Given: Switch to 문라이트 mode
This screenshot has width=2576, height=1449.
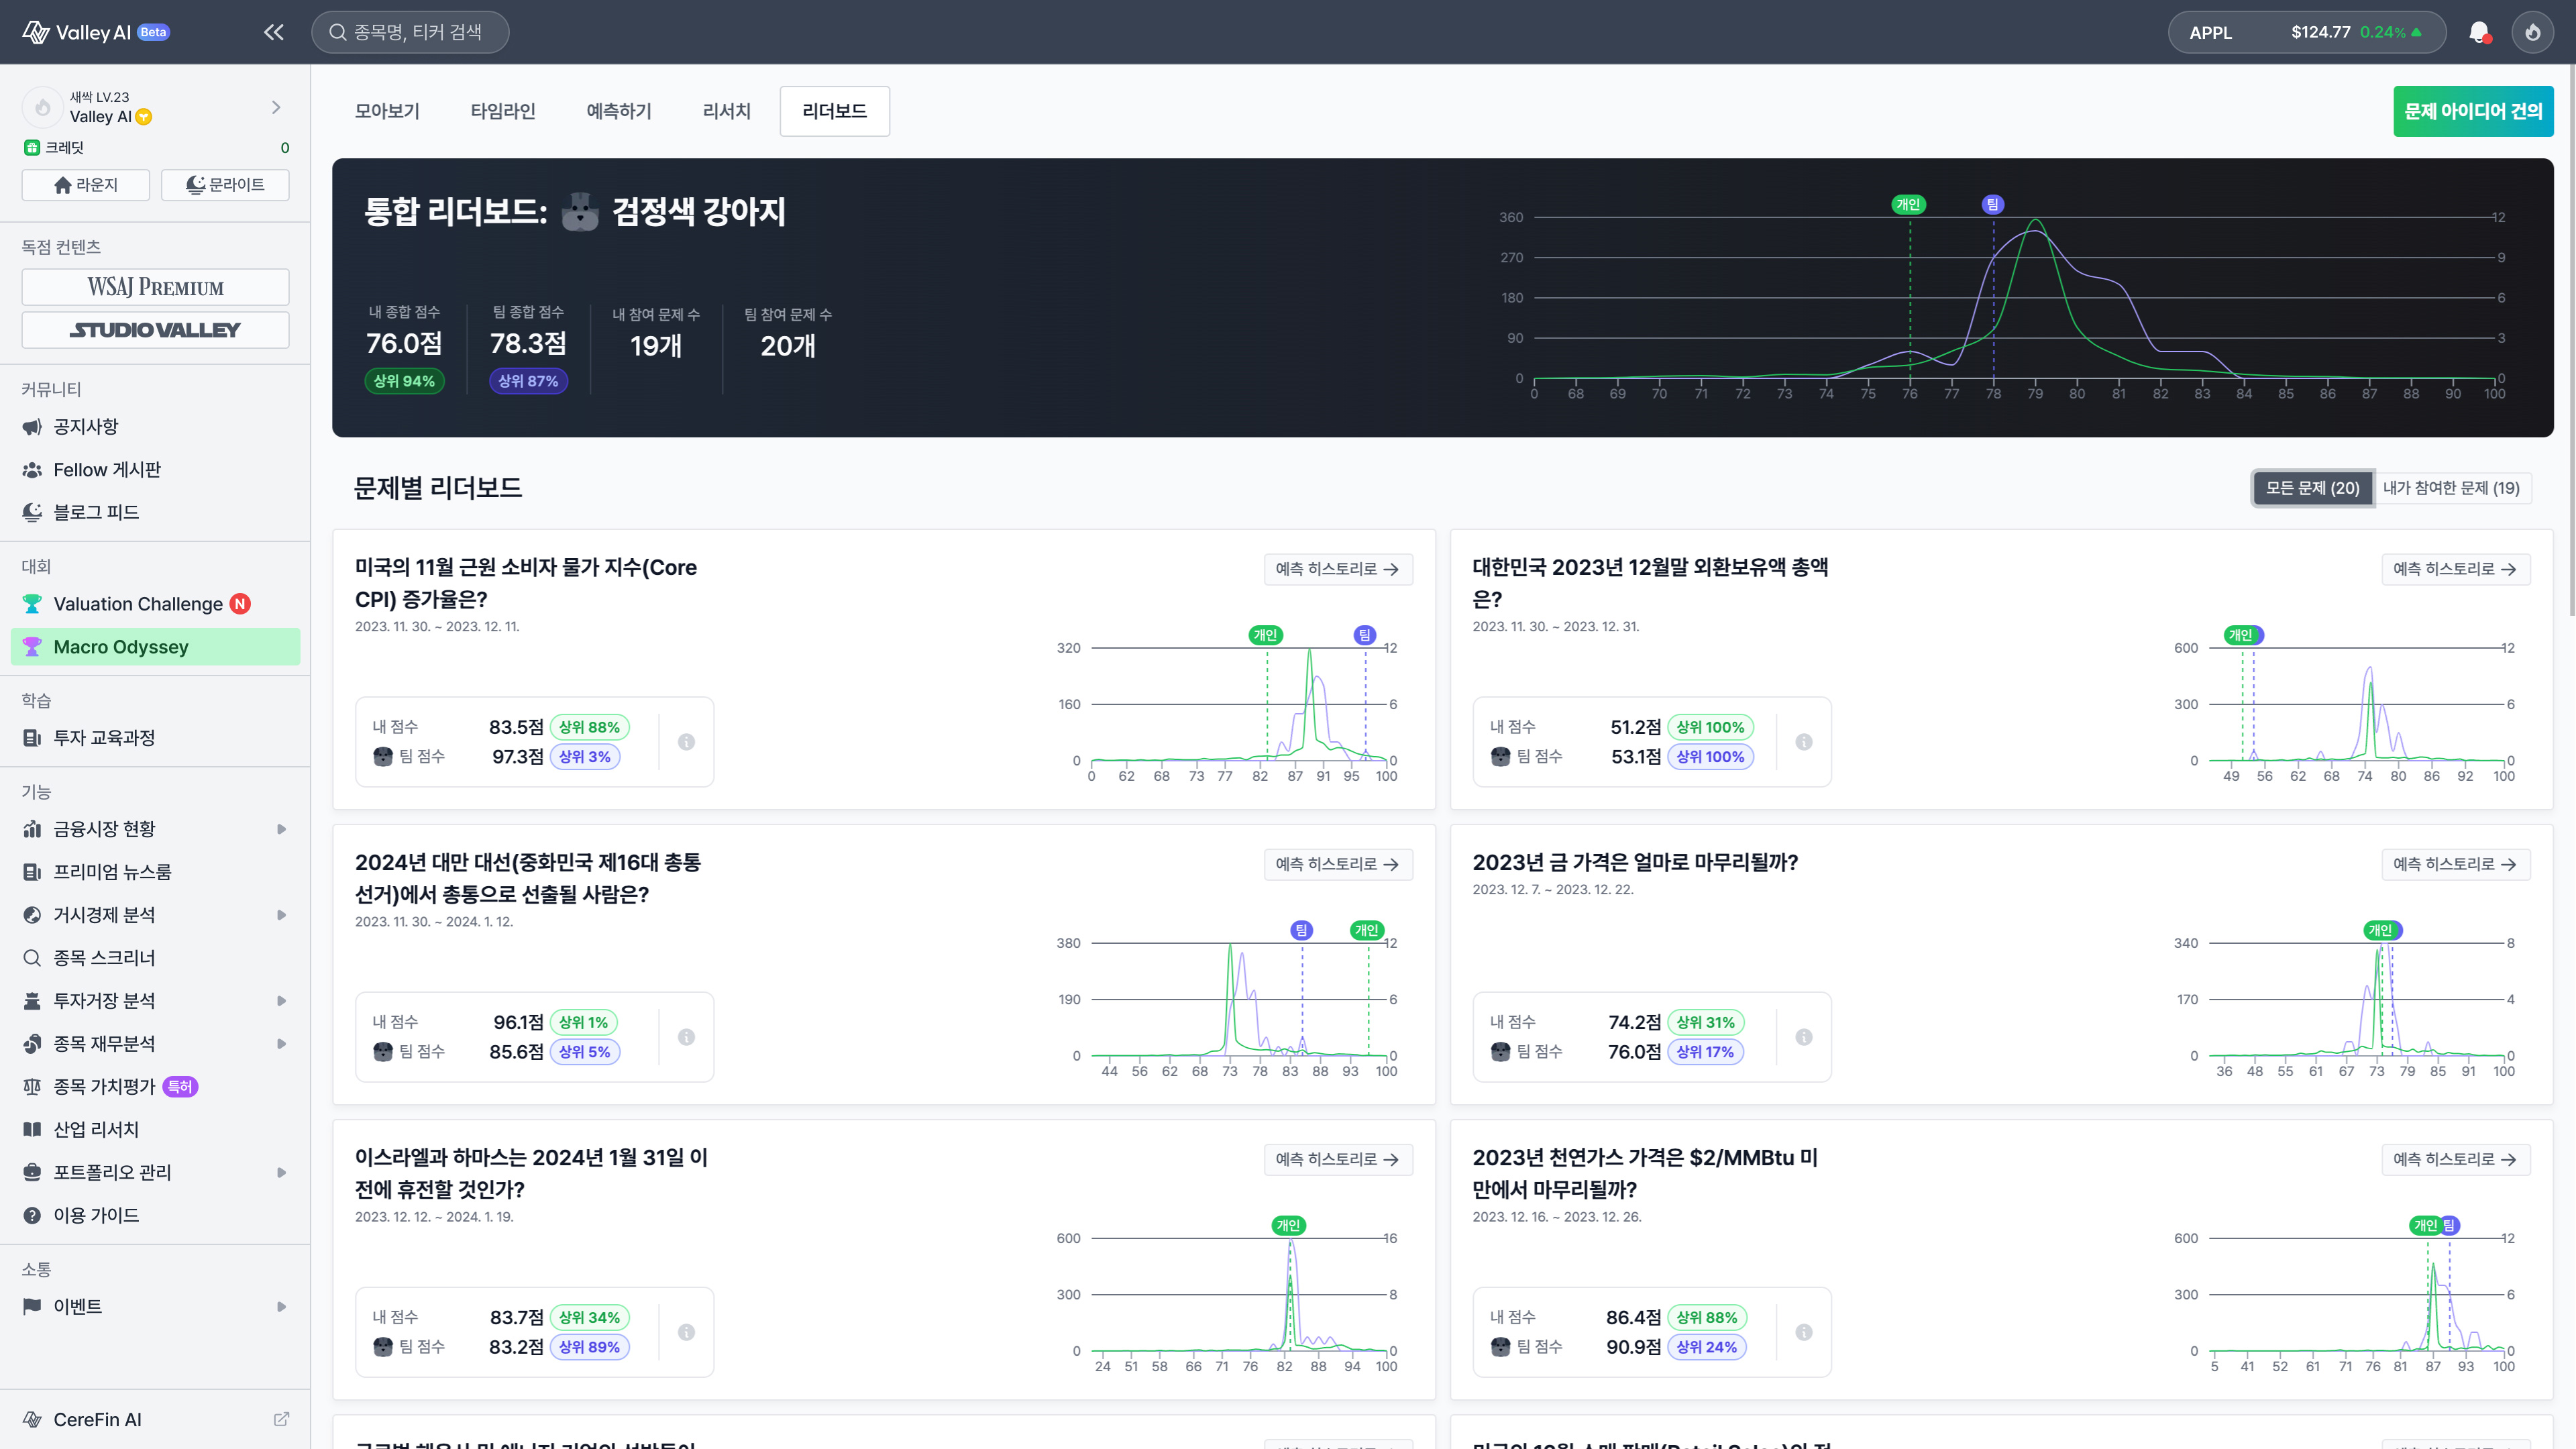Looking at the screenshot, I should point(225,185).
